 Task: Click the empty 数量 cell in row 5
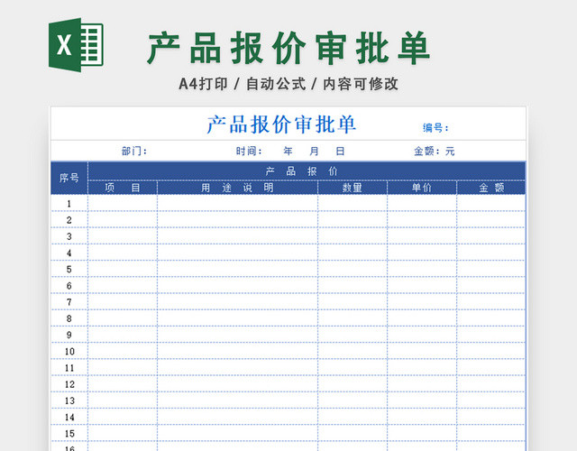[353, 269]
